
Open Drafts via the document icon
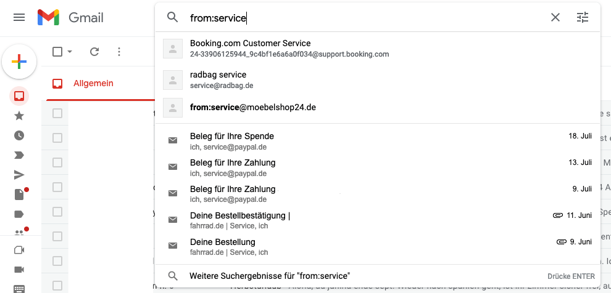[19, 195]
